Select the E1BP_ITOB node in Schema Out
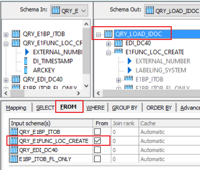The height and width of the screenshot is (170, 200). click(149, 79)
